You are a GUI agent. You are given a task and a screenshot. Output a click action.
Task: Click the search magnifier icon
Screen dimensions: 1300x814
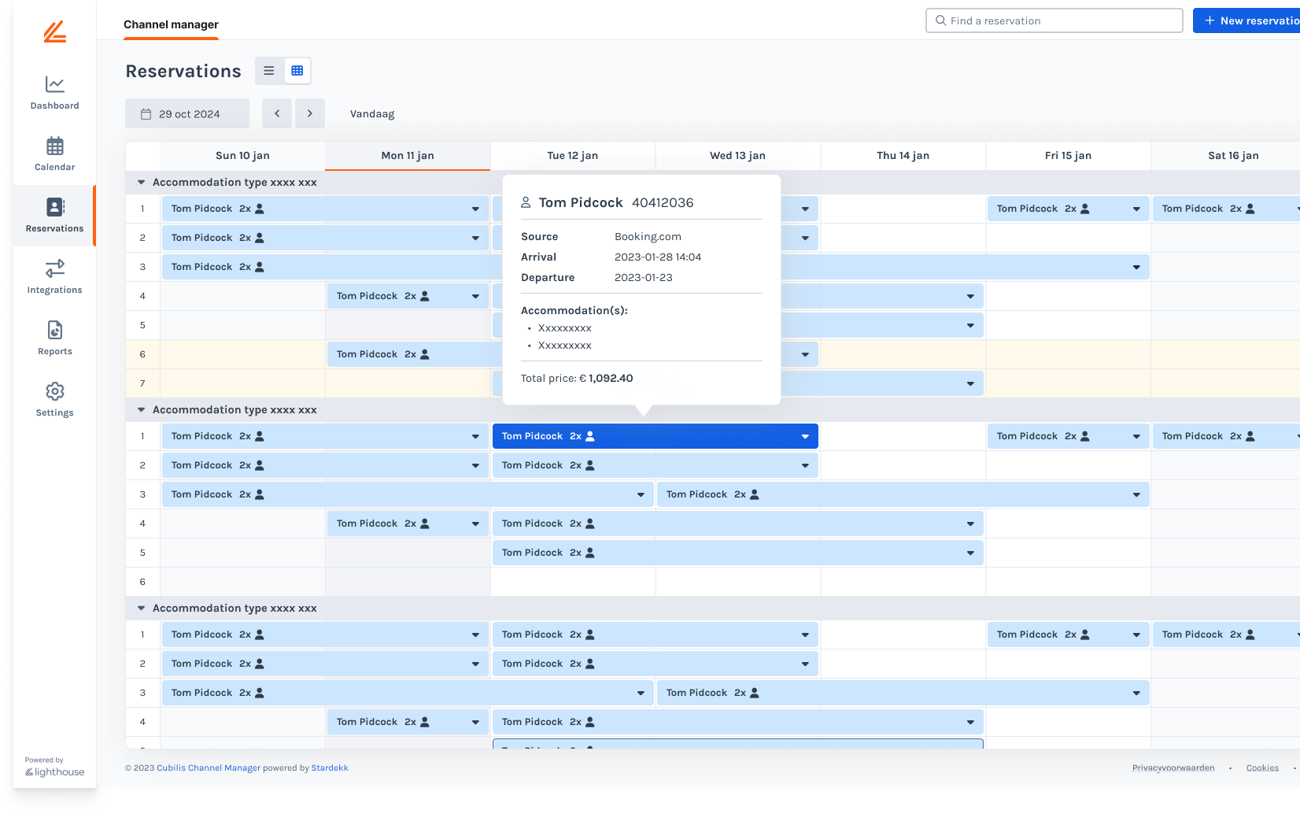tap(940, 20)
